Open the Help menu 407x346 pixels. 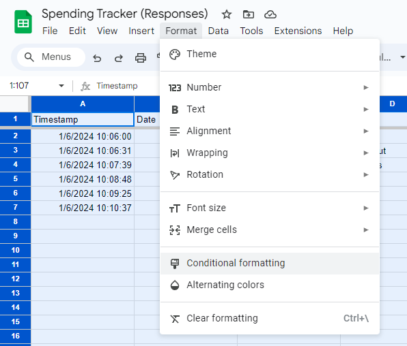tap(343, 31)
